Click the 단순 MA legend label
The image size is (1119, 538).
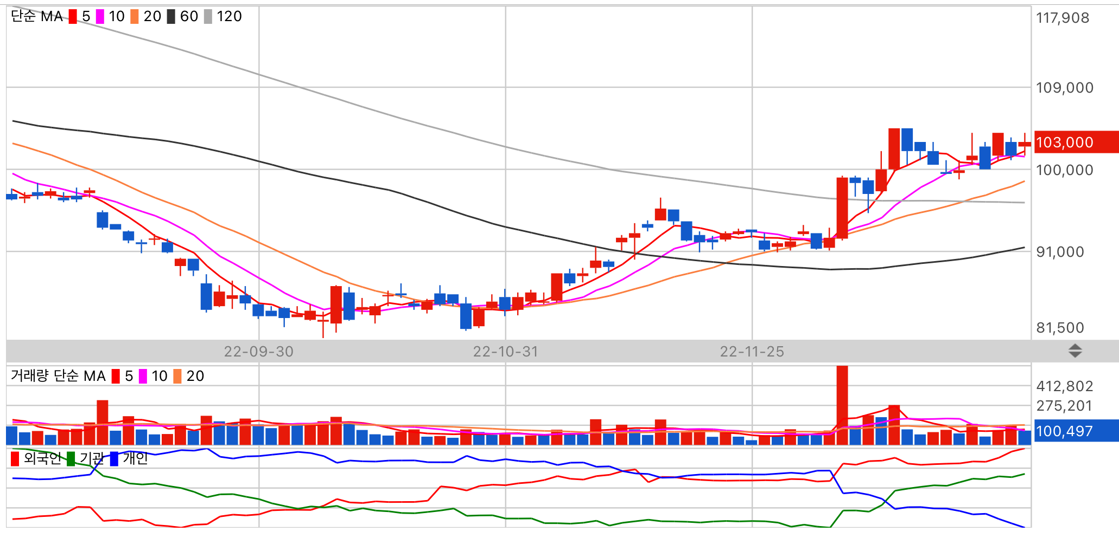[37, 16]
